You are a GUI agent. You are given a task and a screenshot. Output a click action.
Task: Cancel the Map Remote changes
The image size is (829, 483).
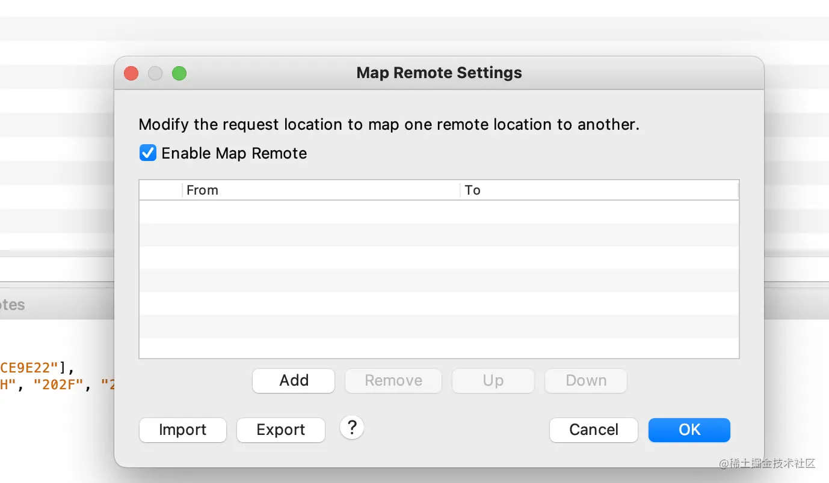pos(594,430)
